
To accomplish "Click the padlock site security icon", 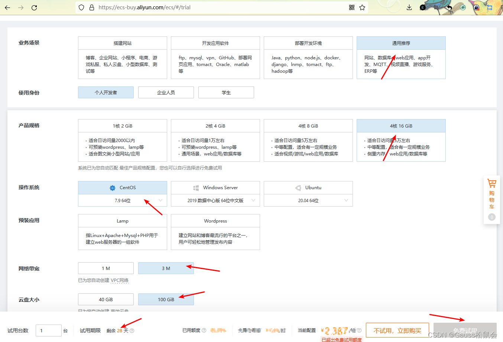I will (x=92, y=7).
